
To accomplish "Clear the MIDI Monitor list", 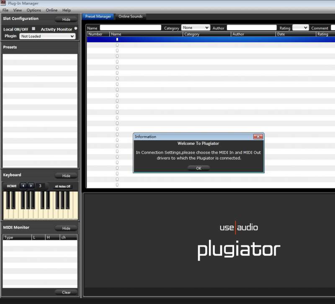I will click(x=66, y=292).
